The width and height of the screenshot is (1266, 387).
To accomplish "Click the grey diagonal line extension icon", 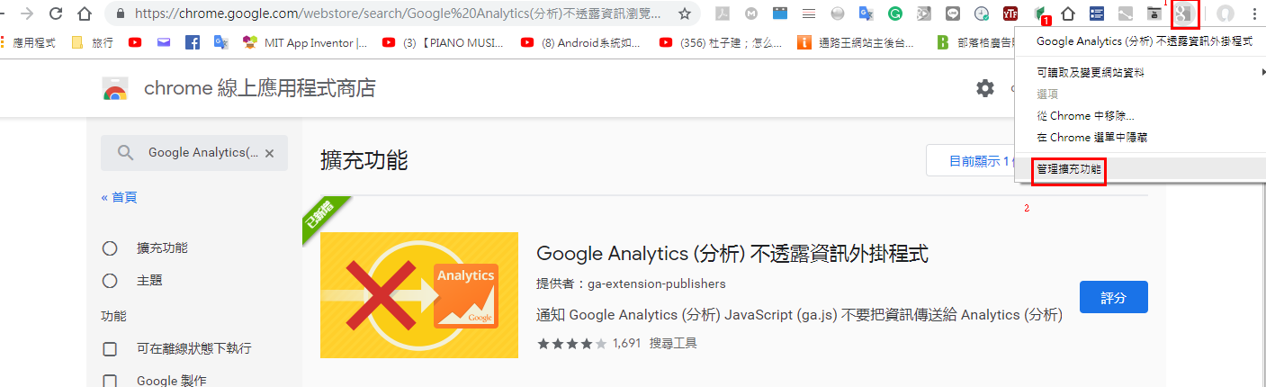I will click(1125, 13).
